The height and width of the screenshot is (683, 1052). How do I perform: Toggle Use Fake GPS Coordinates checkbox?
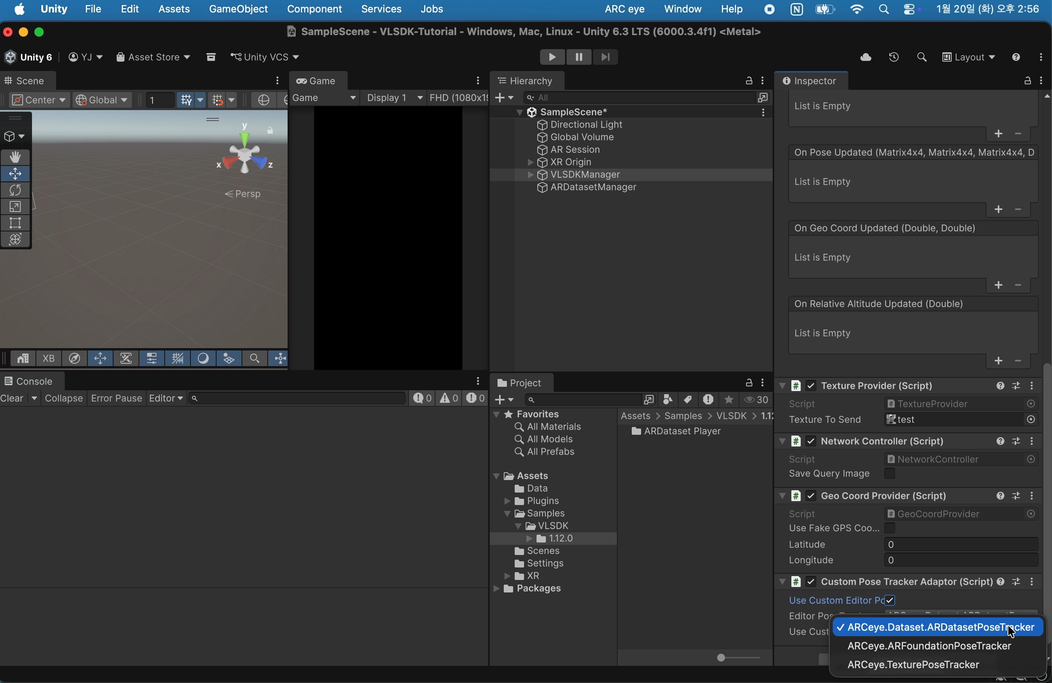click(890, 528)
